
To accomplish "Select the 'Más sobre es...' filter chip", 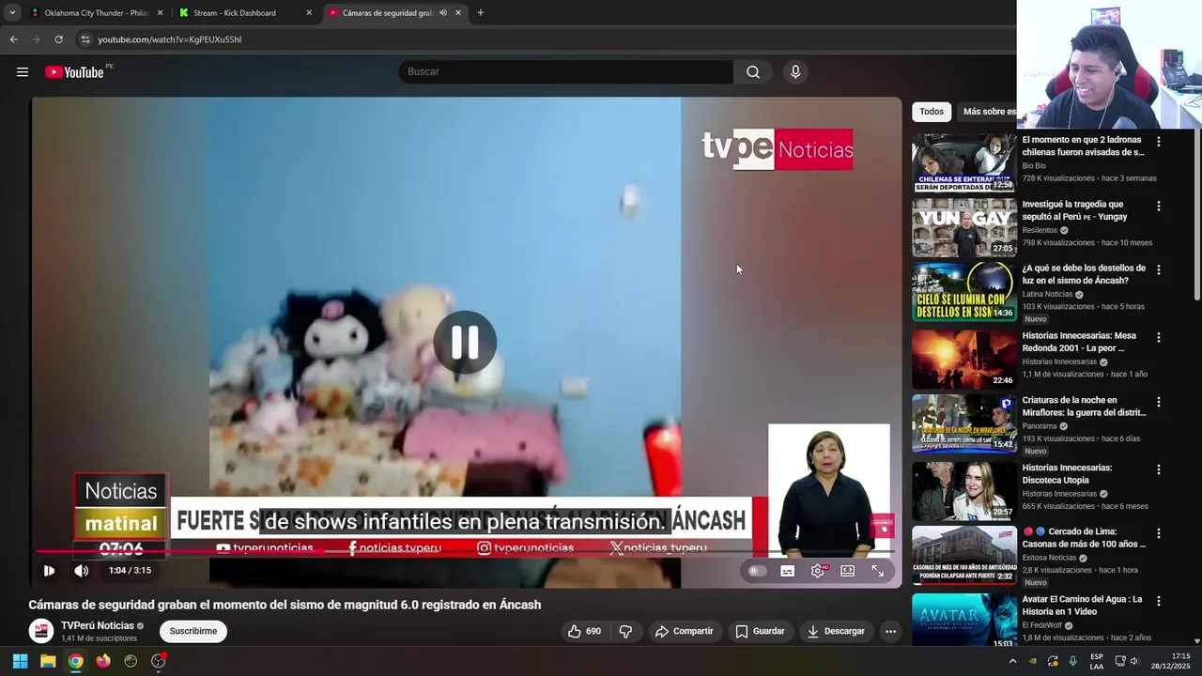I will [989, 112].
